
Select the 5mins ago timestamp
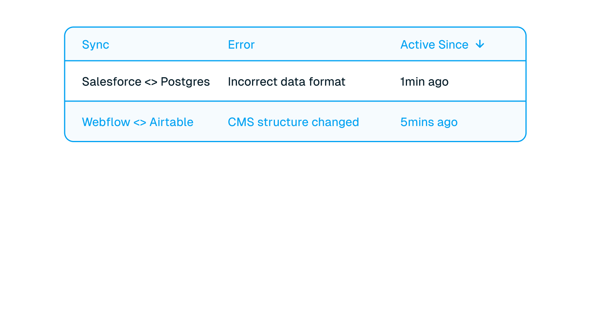pos(429,122)
